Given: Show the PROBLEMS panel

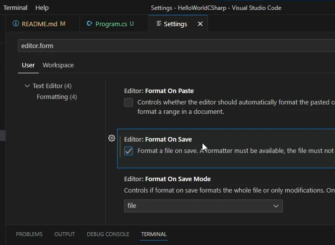Looking at the screenshot, I should pyautogui.click(x=29, y=234).
